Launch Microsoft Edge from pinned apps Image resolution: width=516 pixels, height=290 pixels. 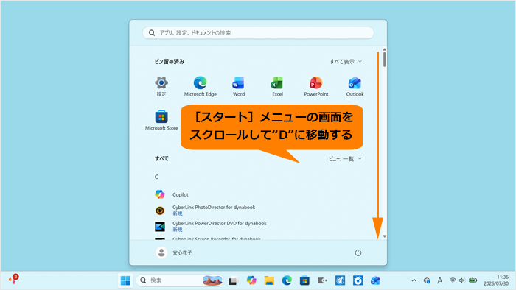200,86
